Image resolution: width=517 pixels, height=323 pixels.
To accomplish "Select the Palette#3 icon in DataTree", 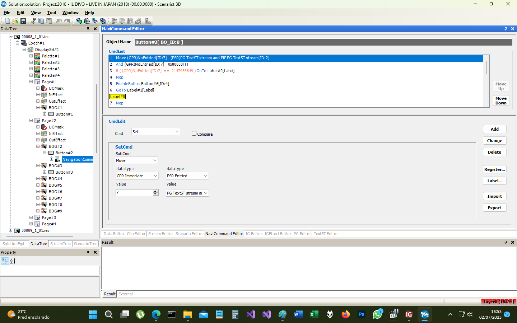I will click(x=37, y=69).
